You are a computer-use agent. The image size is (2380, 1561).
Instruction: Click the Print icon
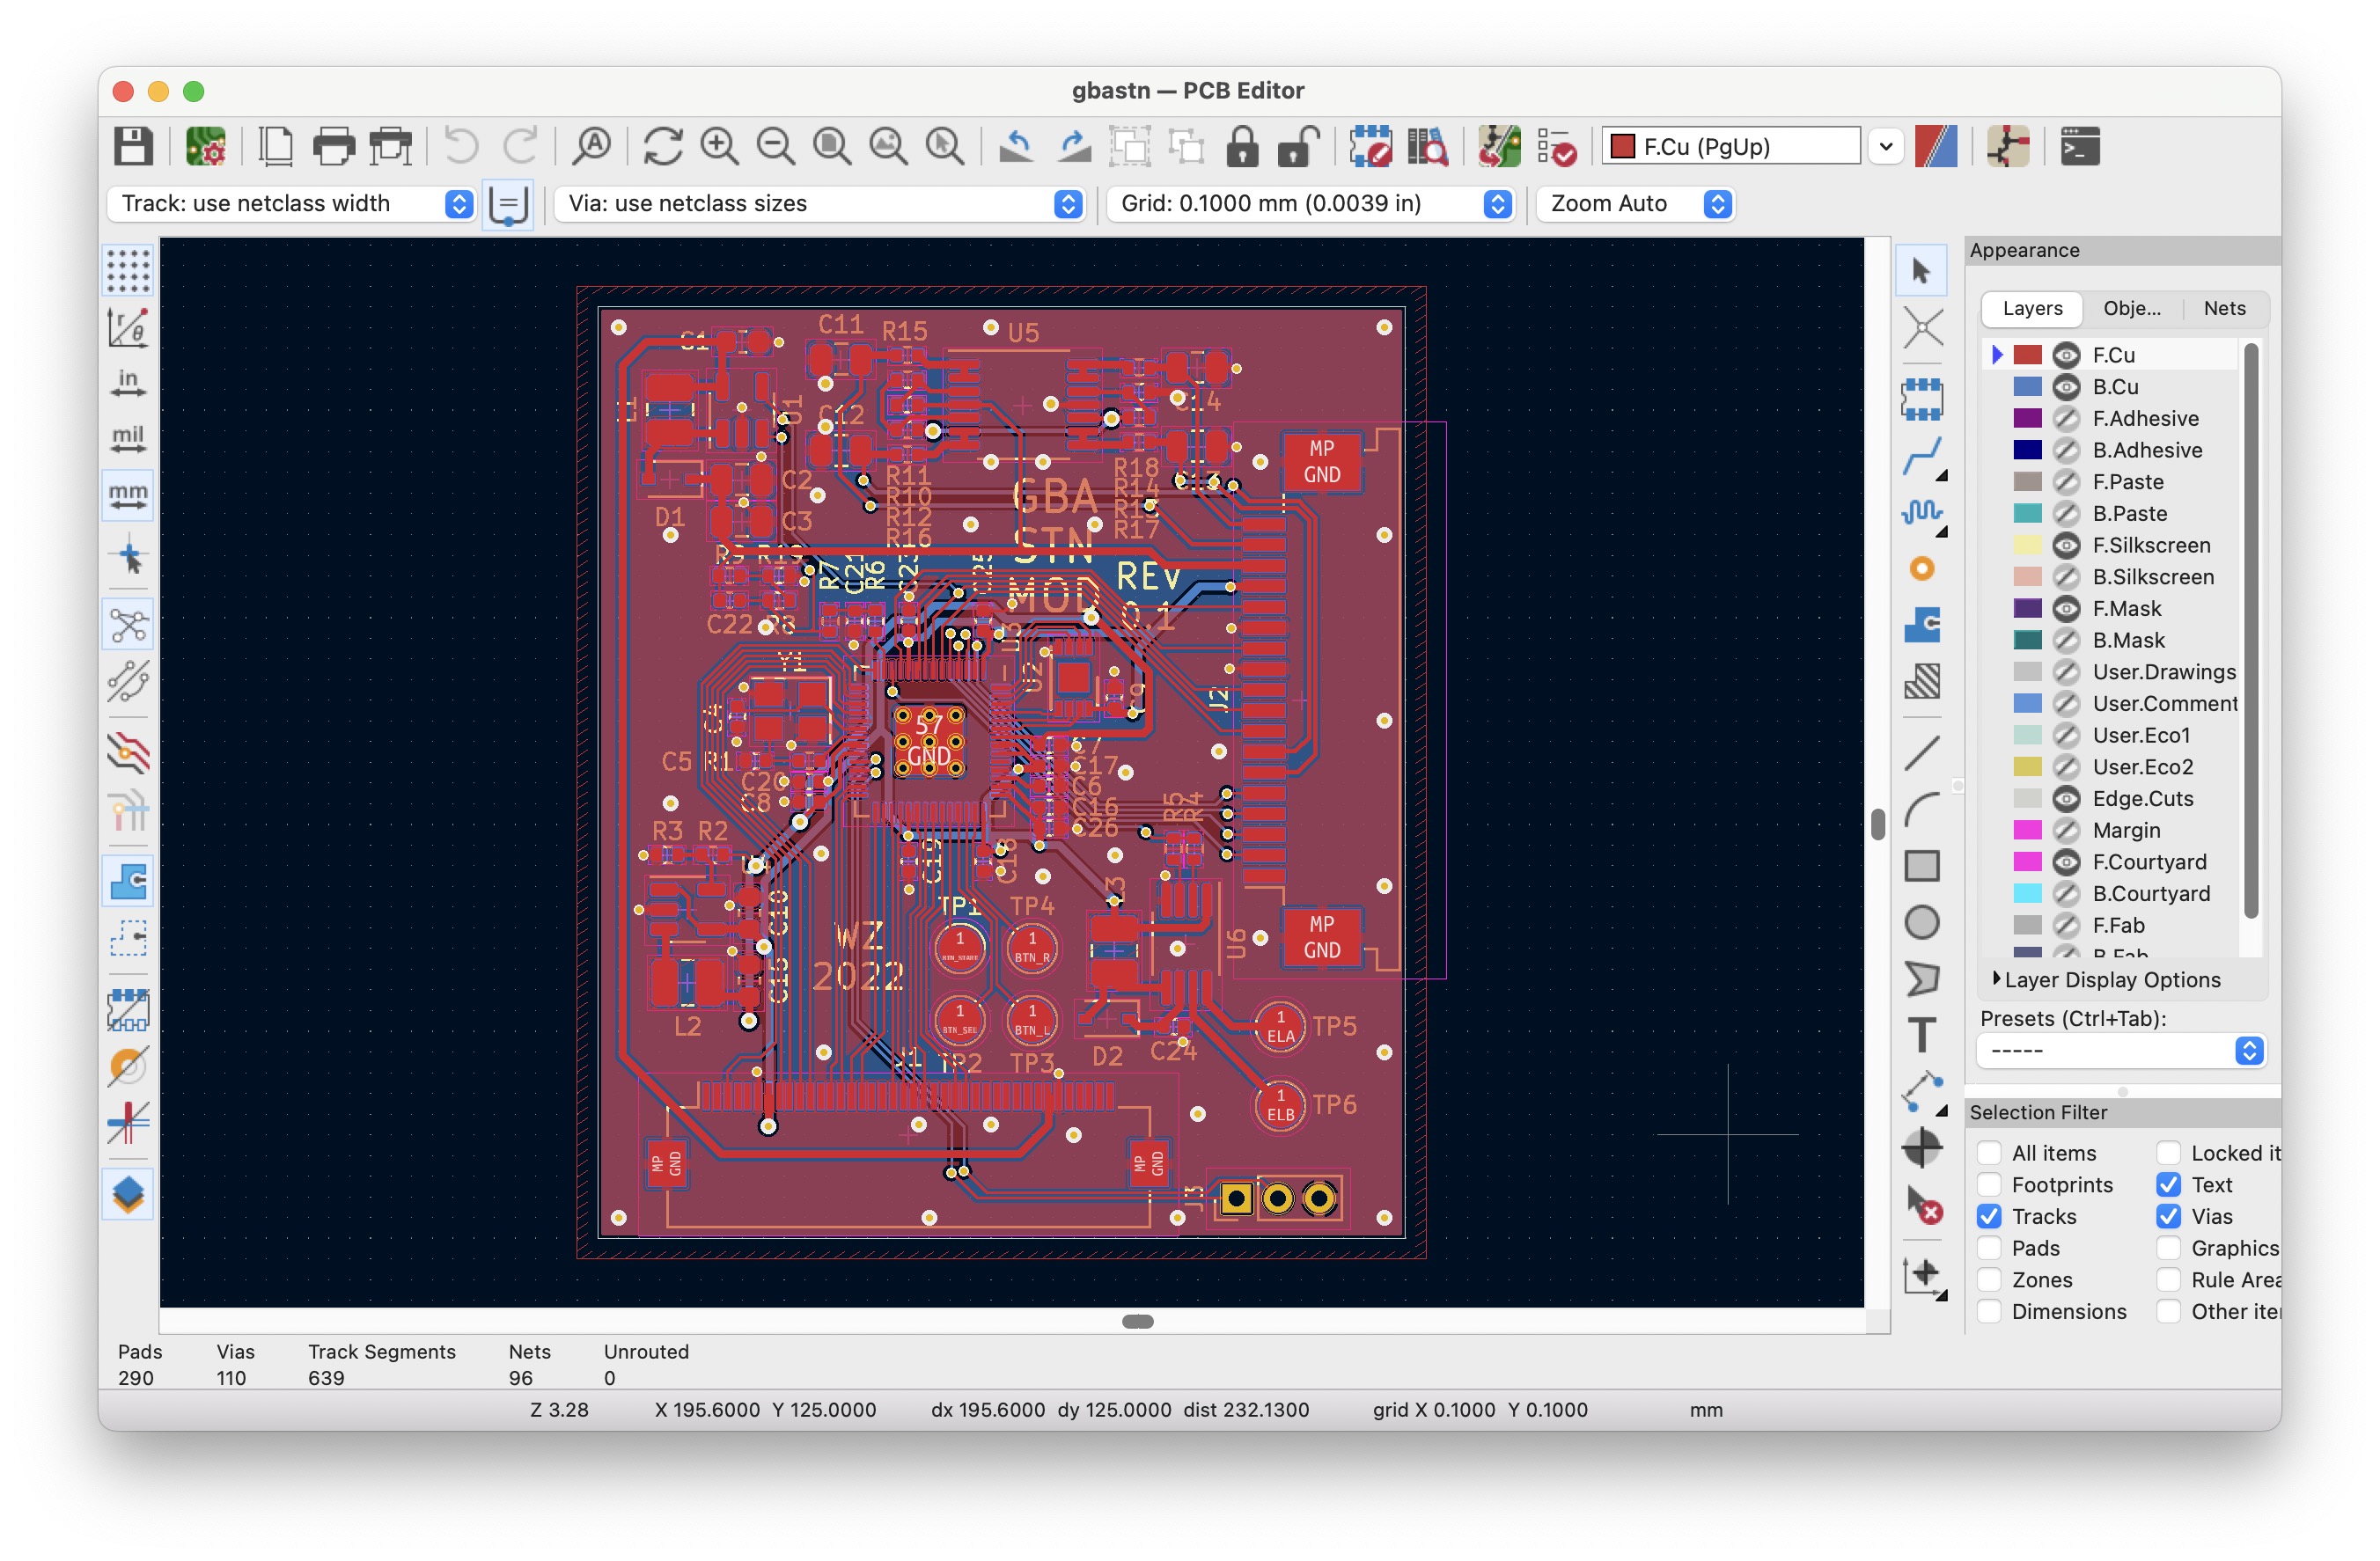(x=334, y=147)
